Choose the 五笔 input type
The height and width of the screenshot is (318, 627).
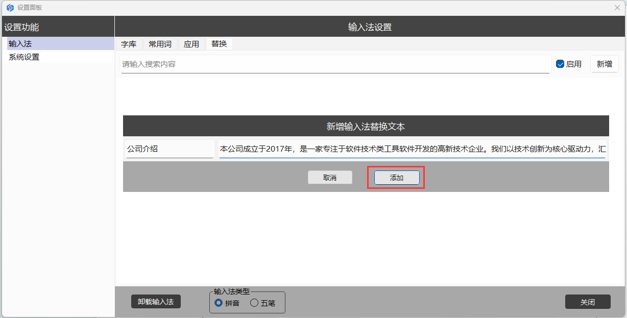pos(254,303)
